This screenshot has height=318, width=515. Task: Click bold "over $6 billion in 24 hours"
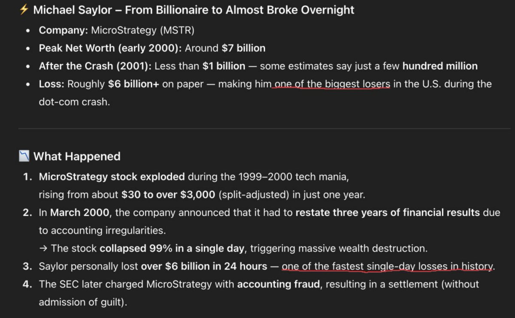coord(204,267)
